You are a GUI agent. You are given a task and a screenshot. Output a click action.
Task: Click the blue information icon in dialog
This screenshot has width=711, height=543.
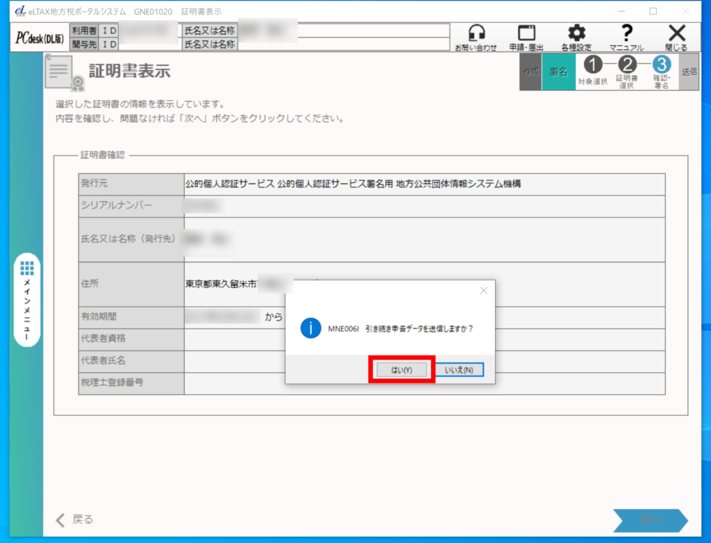(x=310, y=328)
